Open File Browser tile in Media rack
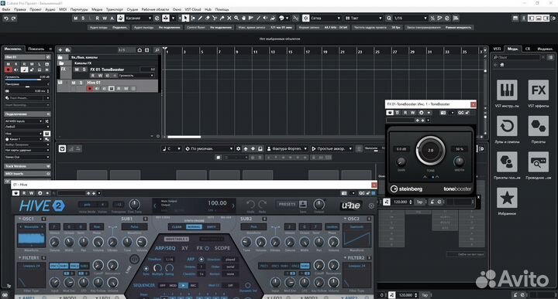 point(538,161)
